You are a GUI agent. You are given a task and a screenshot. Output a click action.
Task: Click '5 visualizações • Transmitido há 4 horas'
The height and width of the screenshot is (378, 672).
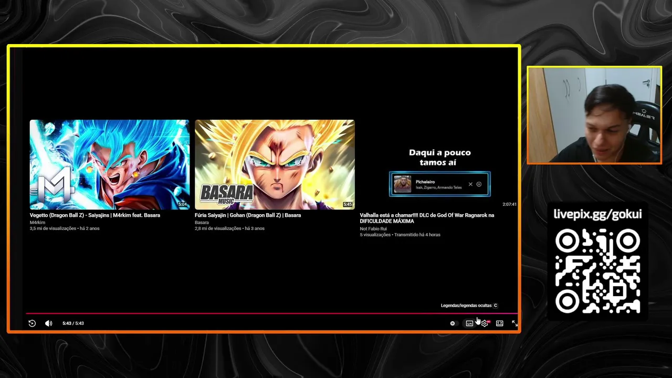tap(400, 235)
